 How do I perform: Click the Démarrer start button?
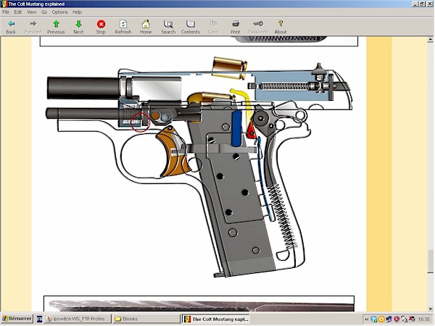tap(17, 319)
